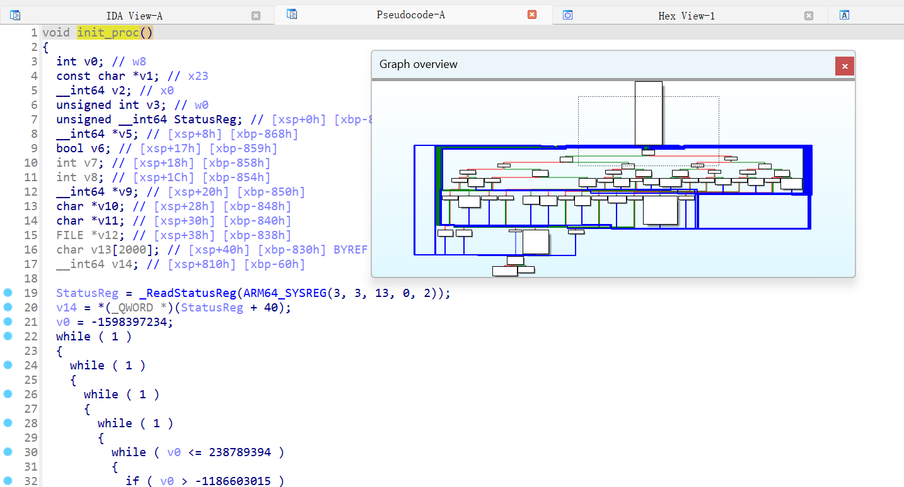Select the init_proc function name
This screenshot has width=904, height=487.
click(108, 33)
